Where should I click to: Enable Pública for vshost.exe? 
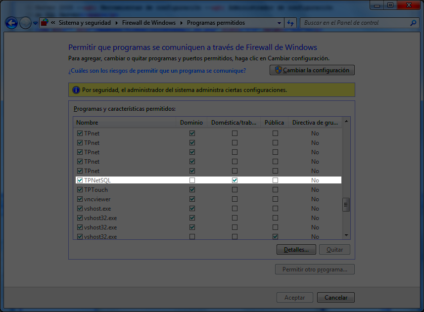click(x=275, y=209)
